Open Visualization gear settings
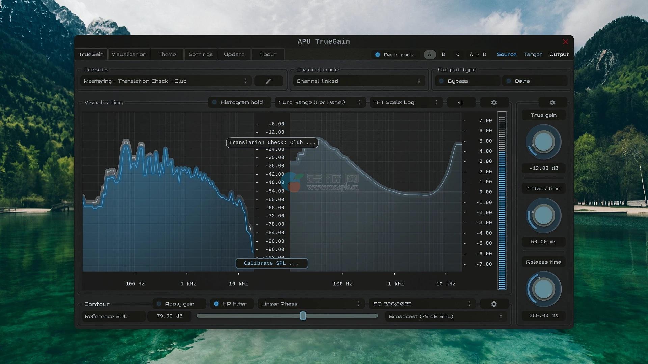648x364 pixels. tap(494, 102)
